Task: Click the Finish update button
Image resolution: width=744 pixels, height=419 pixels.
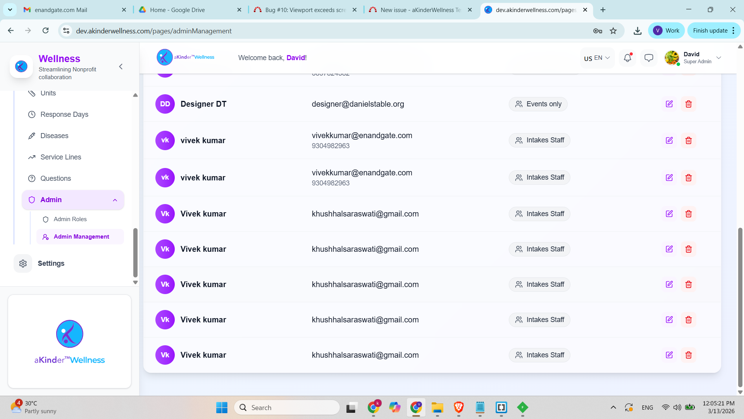Action: [710, 31]
